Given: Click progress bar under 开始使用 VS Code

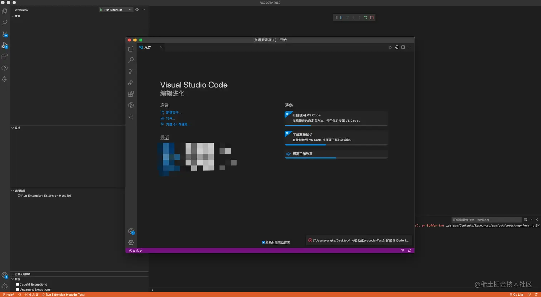Looking at the screenshot, I should pos(336,125).
